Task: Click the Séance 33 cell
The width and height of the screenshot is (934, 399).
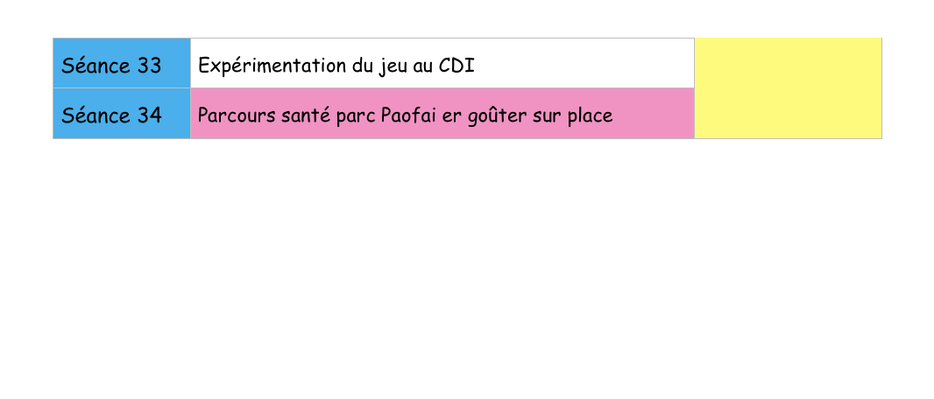Action: point(121,64)
